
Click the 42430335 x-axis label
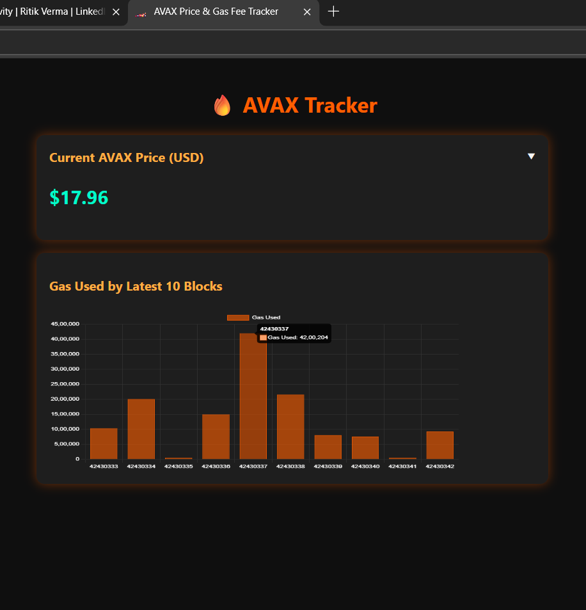[178, 467]
